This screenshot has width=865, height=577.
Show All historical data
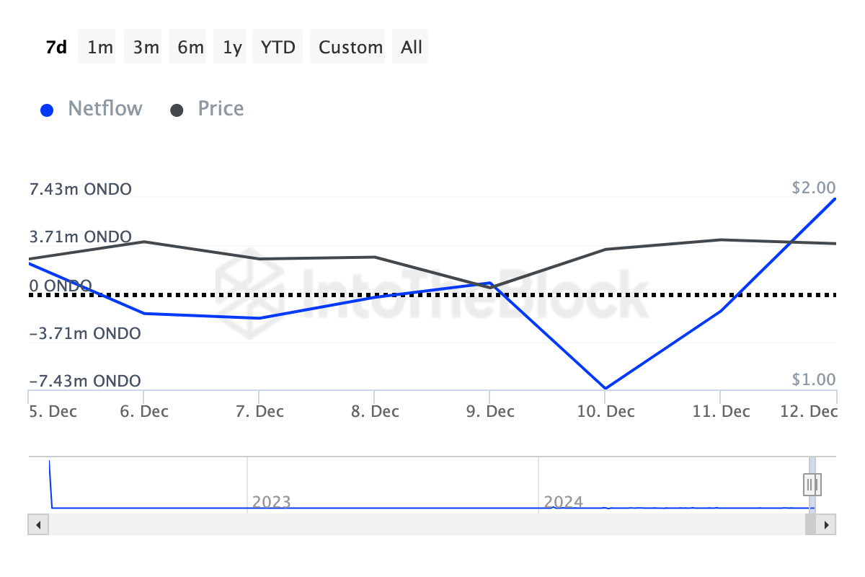click(x=412, y=47)
